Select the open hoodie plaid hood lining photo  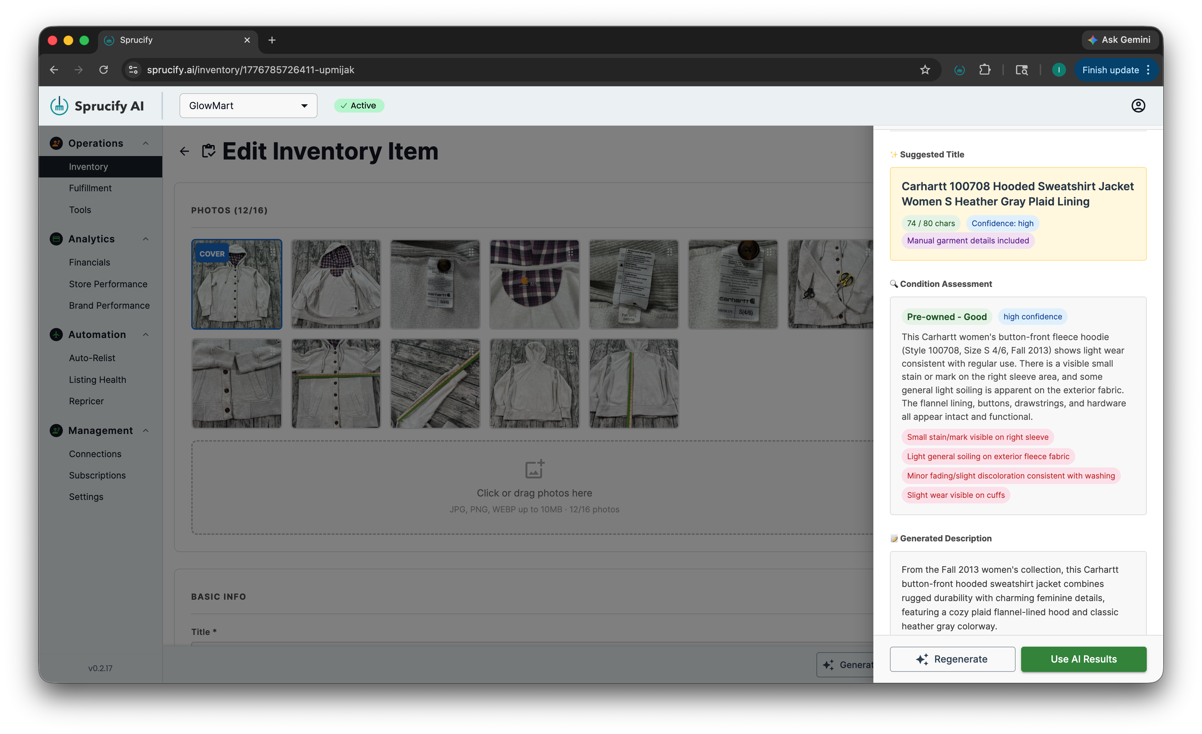coord(336,283)
